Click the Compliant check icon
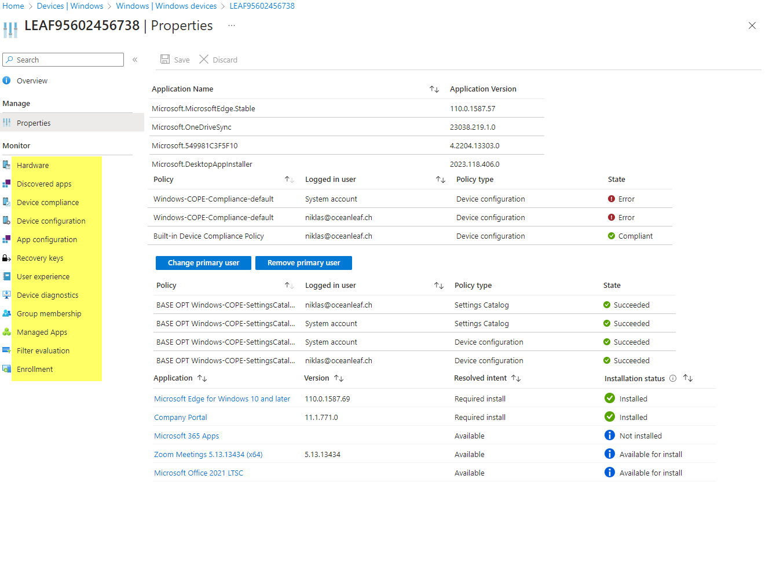The width and height of the screenshot is (769, 581). click(x=611, y=236)
